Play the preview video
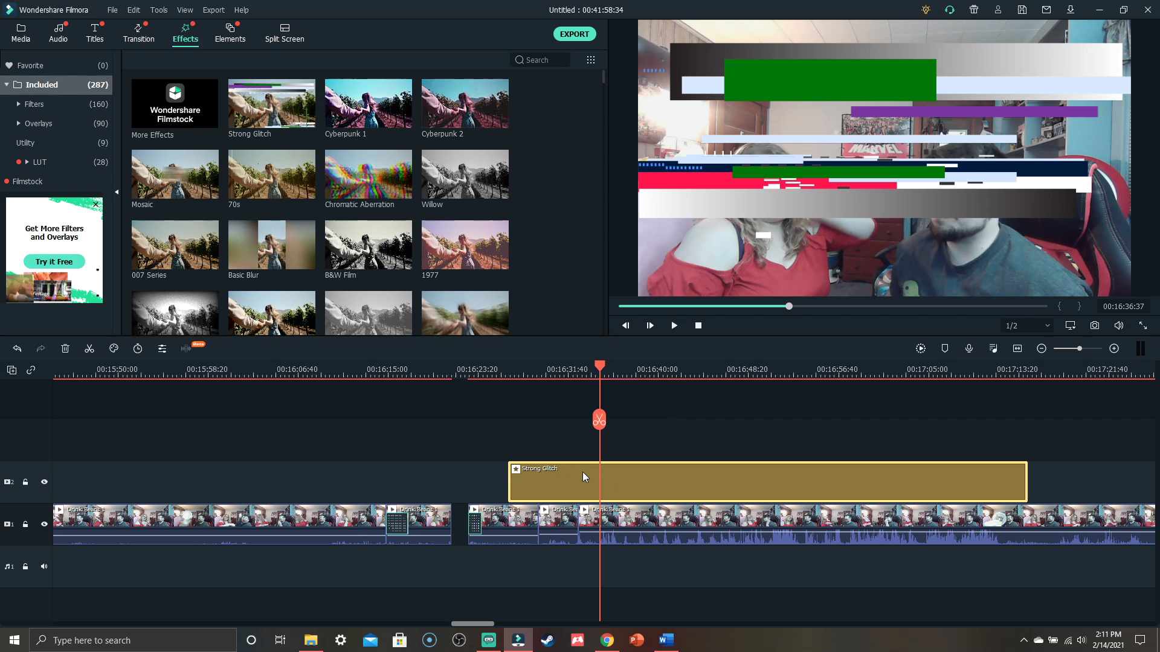Image resolution: width=1160 pixels, height=652 pixels. tap(674, 325)
